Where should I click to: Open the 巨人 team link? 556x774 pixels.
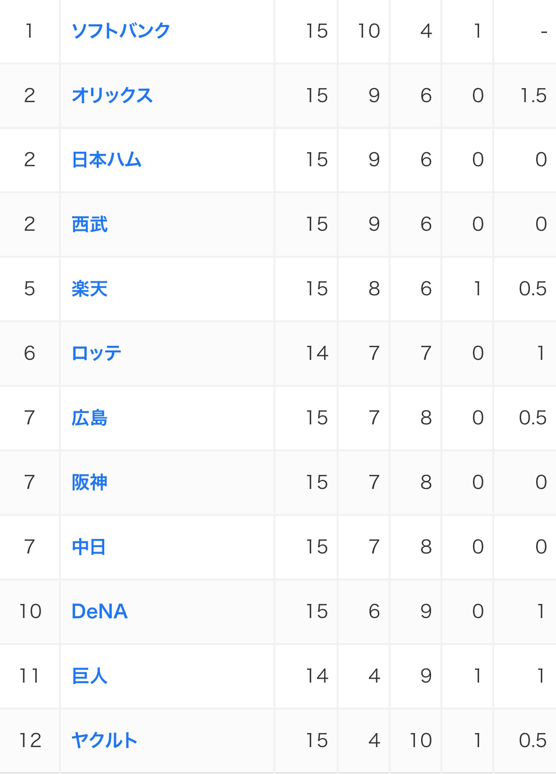(x=90, y=676)
